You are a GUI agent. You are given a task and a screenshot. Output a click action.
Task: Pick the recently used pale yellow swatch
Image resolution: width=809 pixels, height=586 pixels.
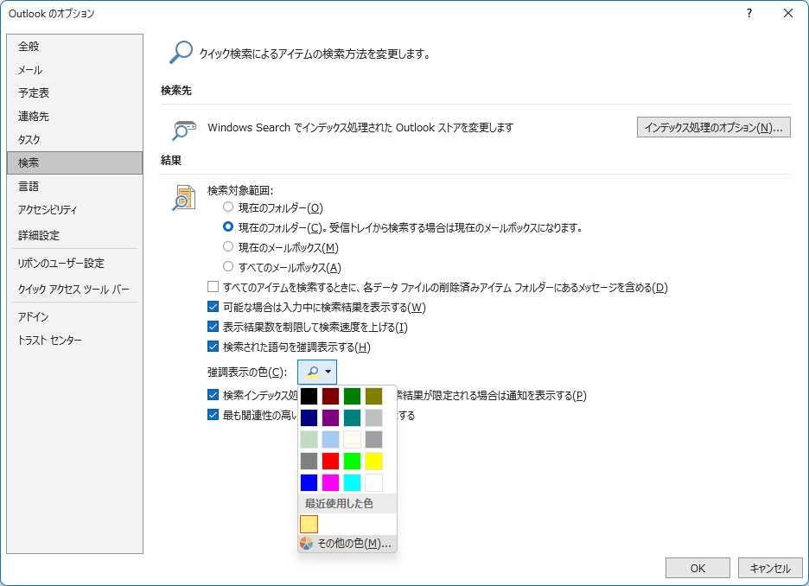[309, 524]
